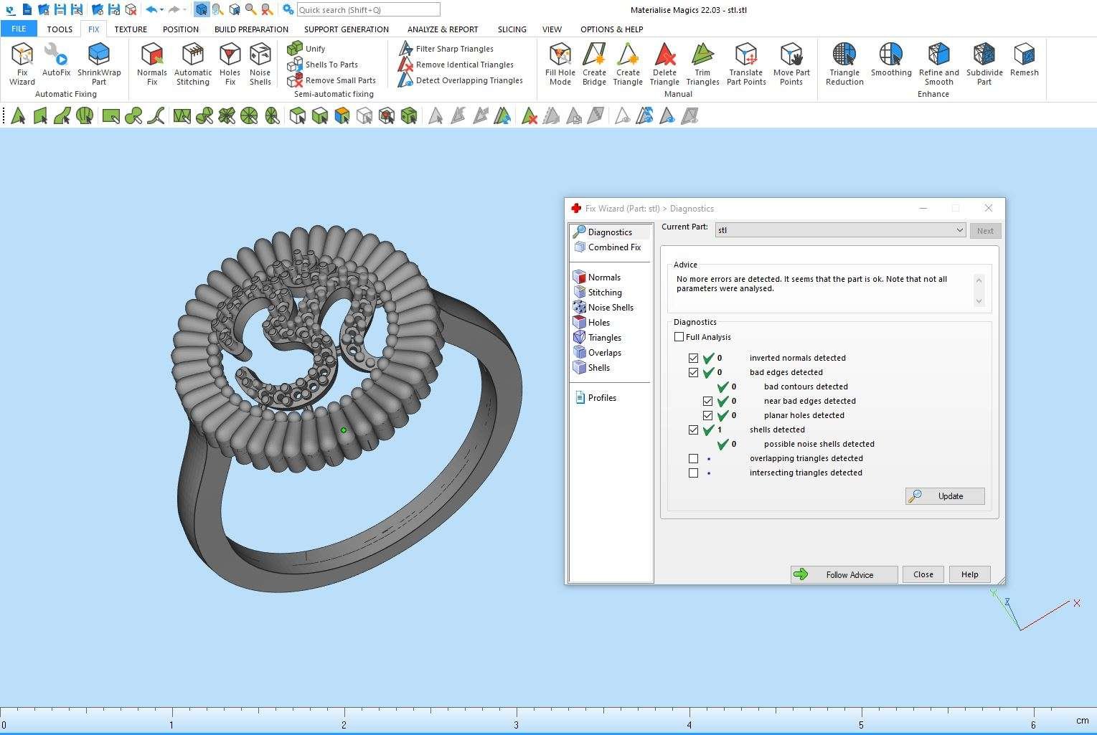Expand the Current Part dropdown
Viewport: 1097px width, 735px height.
point(959,230)
